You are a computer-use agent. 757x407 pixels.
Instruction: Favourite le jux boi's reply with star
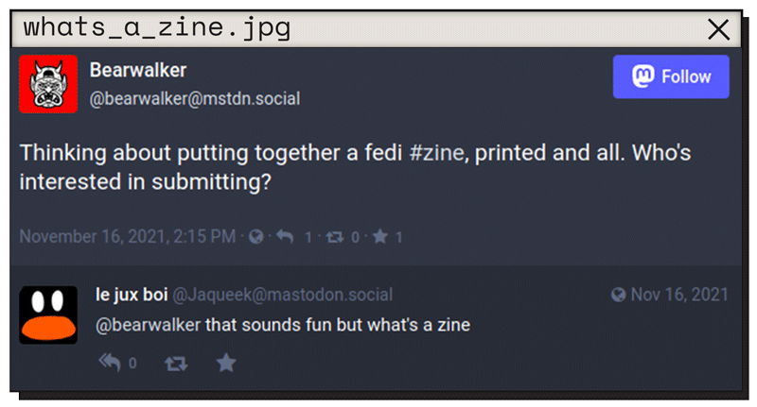226,363
